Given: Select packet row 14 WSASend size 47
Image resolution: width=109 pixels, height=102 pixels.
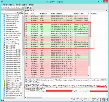Looking at the screenshot, I should point(56,57).
